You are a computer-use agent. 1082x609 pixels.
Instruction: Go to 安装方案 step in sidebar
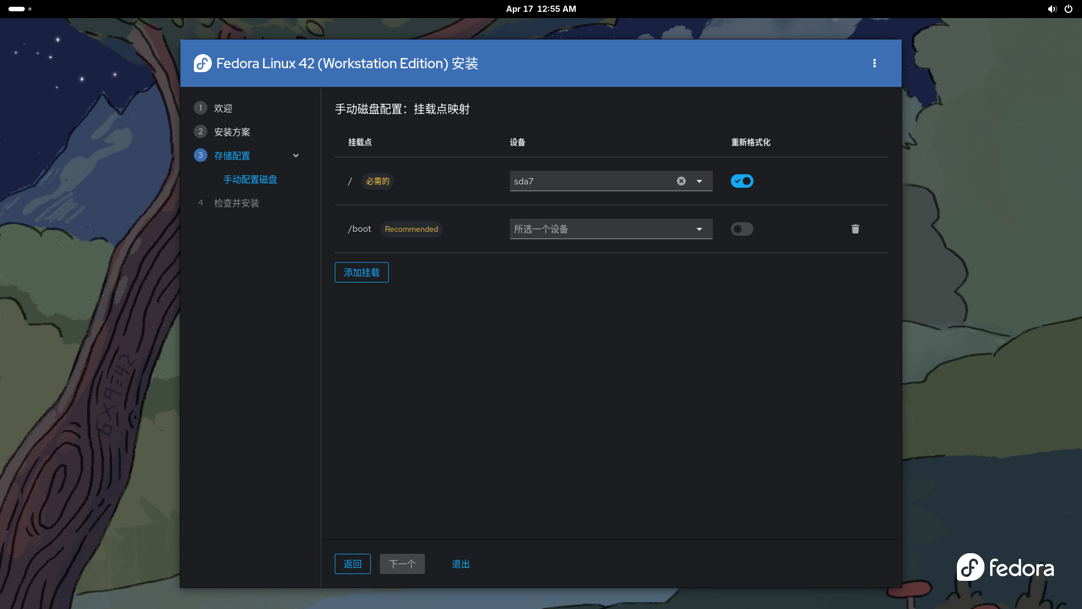tap(232, 132)
